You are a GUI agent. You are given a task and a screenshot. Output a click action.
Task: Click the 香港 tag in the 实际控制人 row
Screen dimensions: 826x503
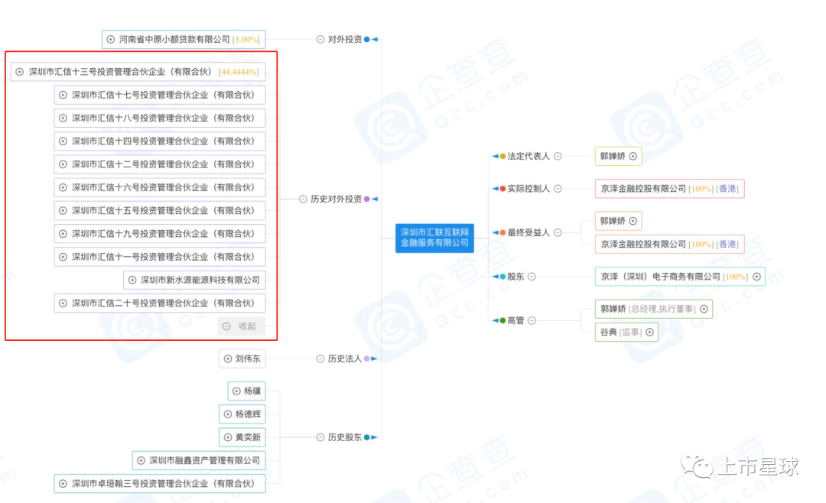(727, 189)
